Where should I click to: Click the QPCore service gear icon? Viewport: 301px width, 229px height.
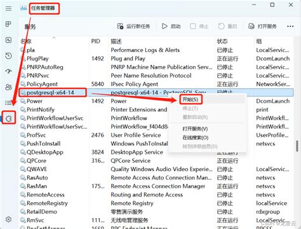point(23,160)
